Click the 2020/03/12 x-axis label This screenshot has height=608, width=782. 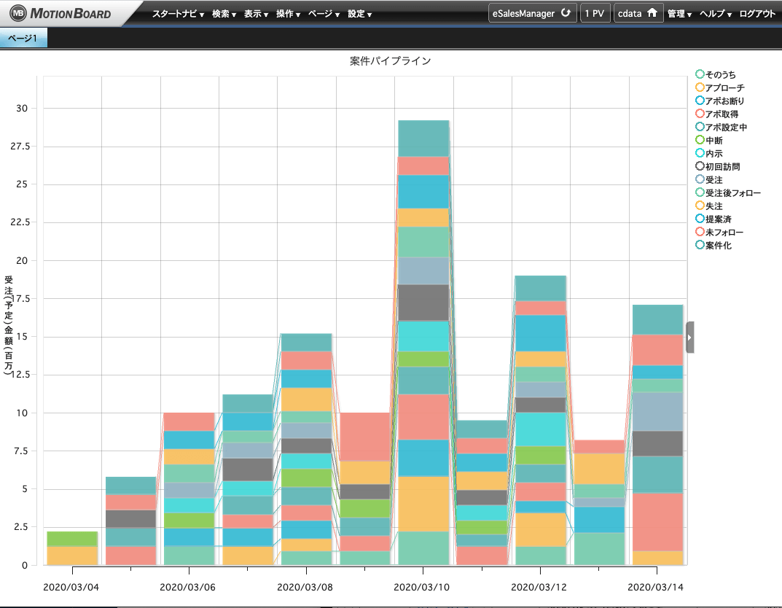click(539, 587)
